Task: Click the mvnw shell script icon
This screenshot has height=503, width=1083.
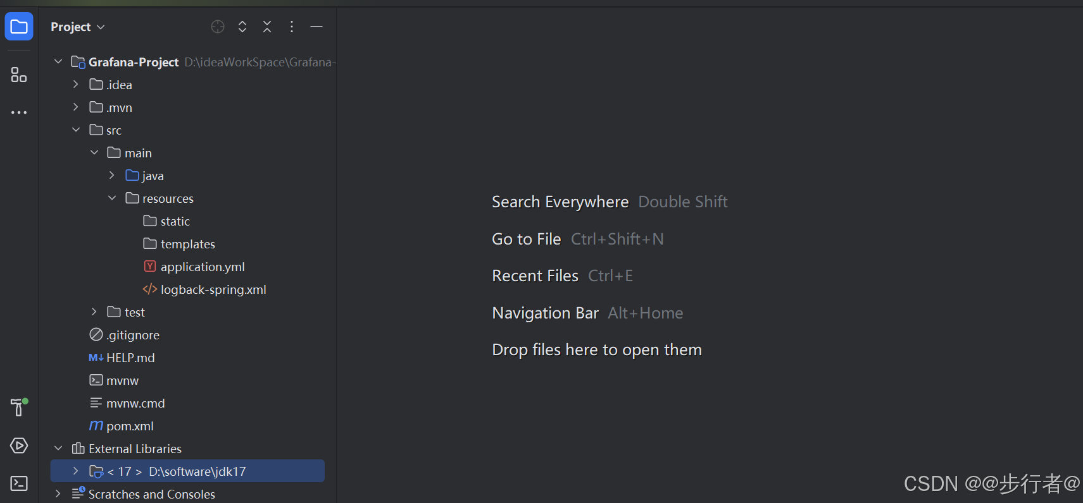Action: [x=96, y=380]
